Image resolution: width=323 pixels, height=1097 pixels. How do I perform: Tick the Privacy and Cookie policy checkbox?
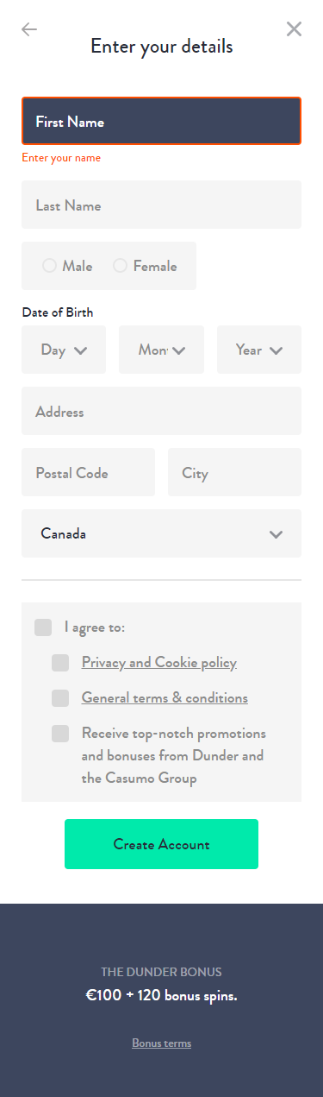point(60,663)
